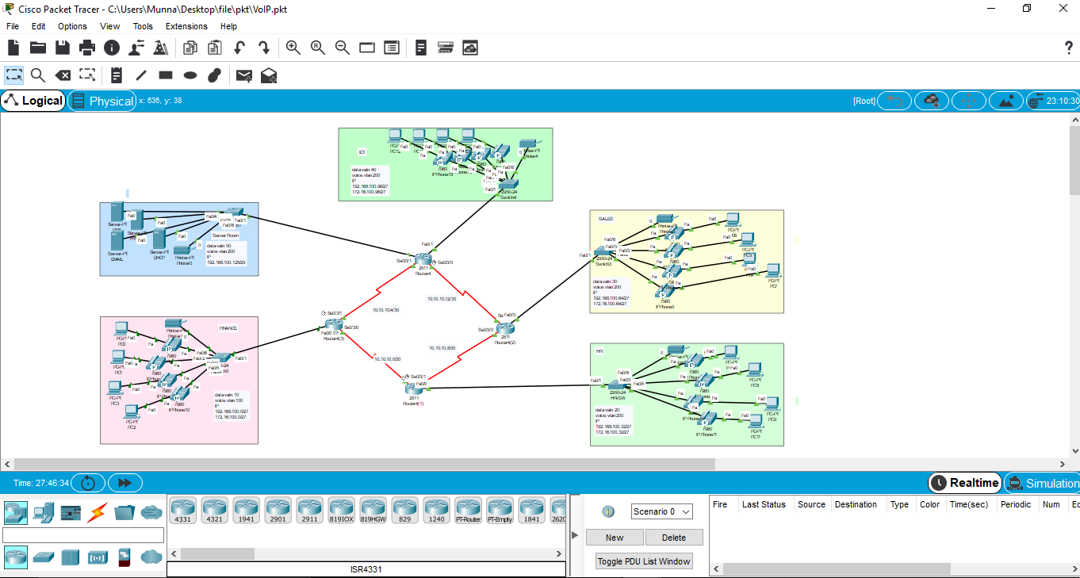Collapse PDU panel arrow expander
This screenshot has height=578, width=1080.
[575, 535]
